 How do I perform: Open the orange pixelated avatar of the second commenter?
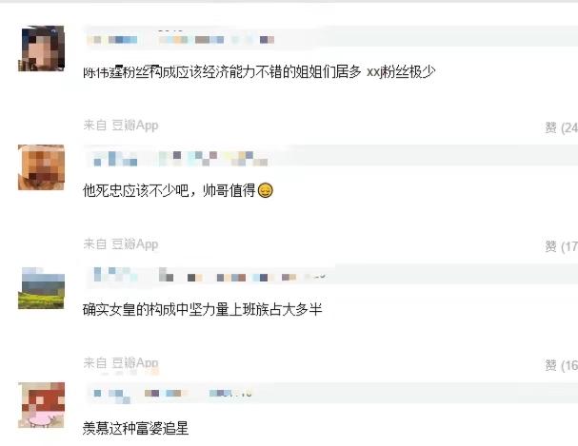pos(41,167)
